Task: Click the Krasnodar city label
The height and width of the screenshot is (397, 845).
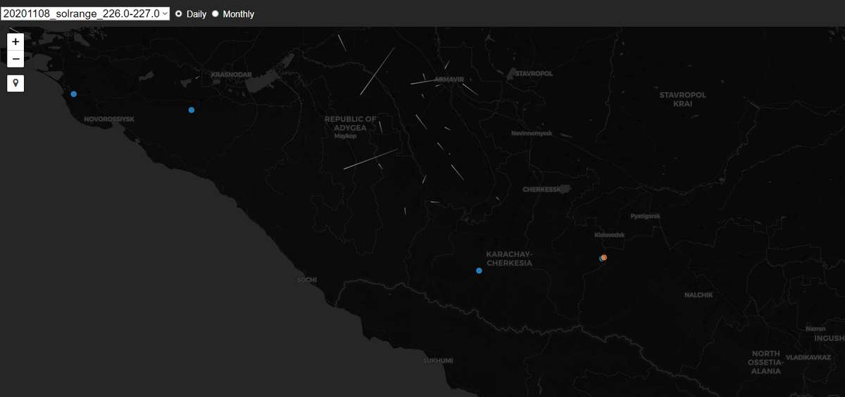Action: (232, 75)
